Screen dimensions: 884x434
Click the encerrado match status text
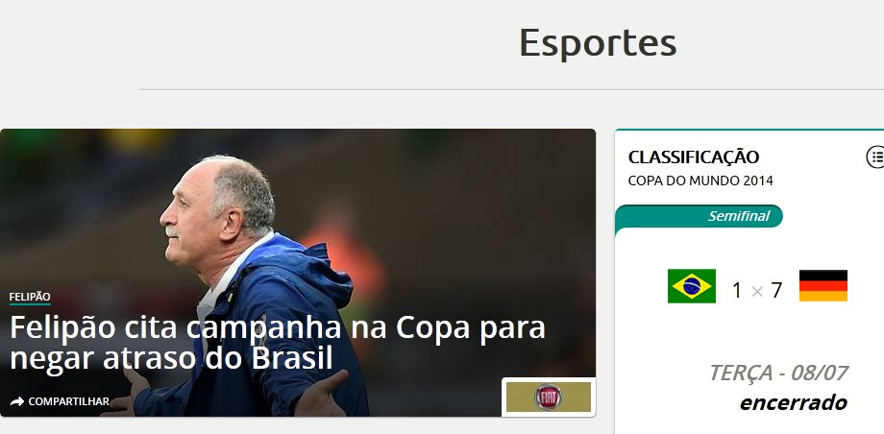(x=794, y=402)
